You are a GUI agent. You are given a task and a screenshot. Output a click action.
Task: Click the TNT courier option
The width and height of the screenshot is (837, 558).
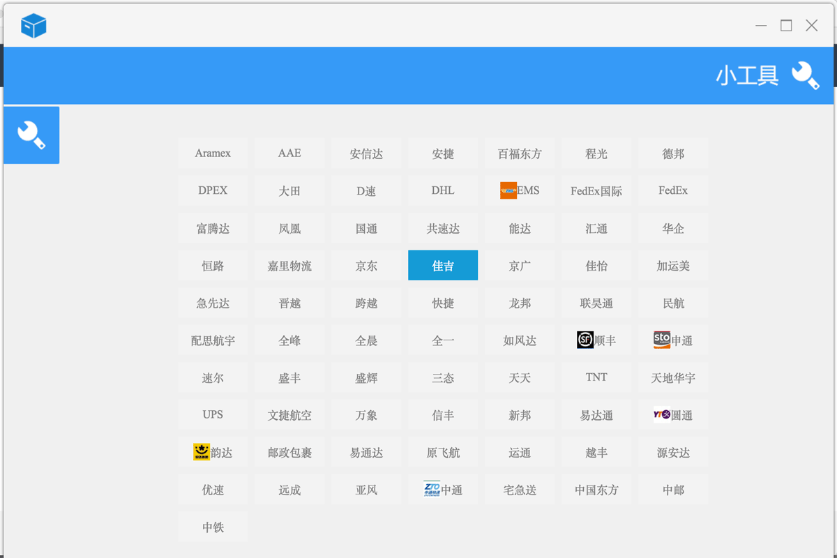596,377
